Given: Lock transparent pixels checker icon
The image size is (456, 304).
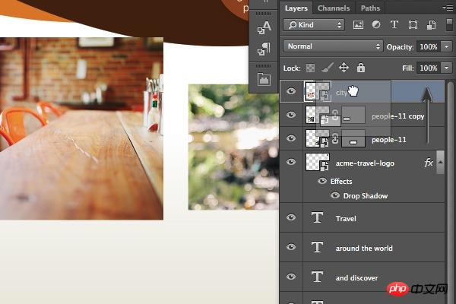Looking at the screenshot, I should coord(310,68).
